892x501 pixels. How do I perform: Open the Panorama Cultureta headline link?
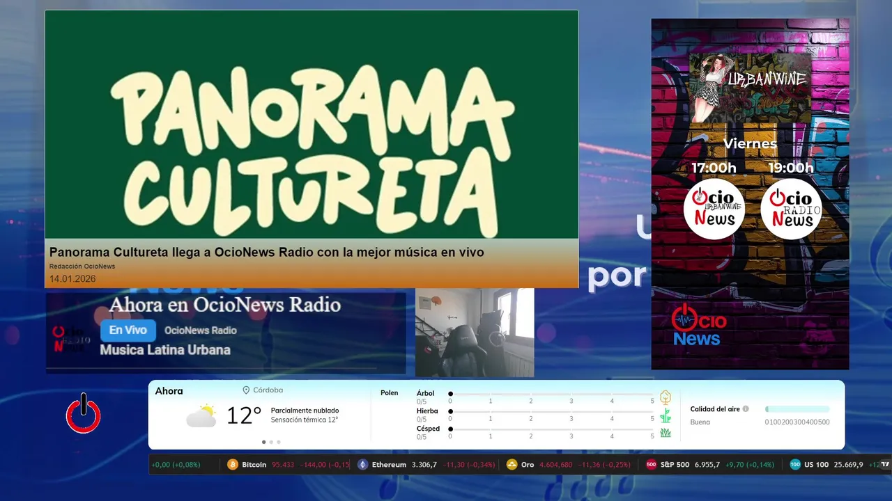[x=266, y=252]
